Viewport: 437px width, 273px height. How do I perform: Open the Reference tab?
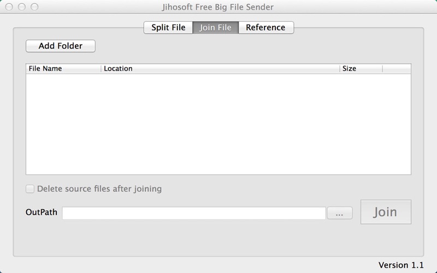coord(266,27)
